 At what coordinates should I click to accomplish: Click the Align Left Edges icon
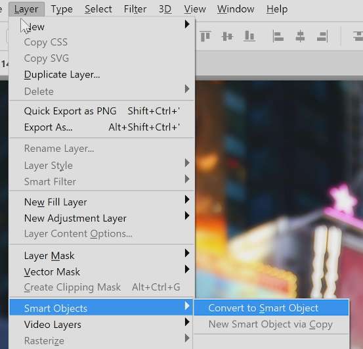pyautogui.click(x=278, y=36)
